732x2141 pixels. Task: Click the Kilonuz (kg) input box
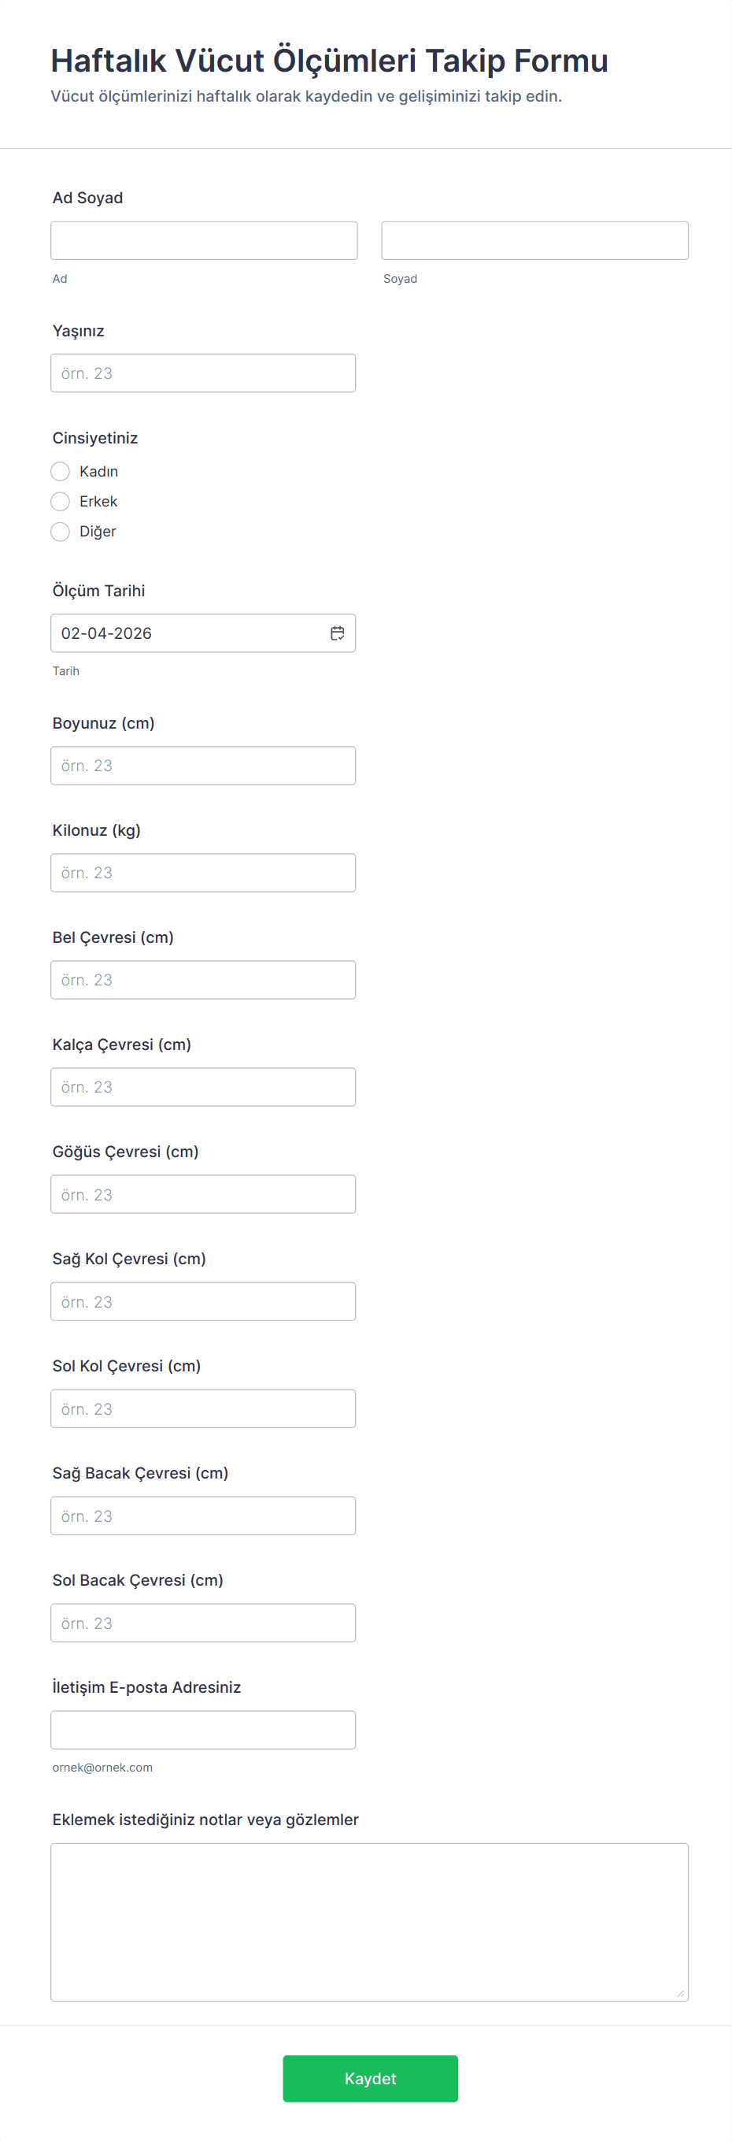point(203,873)
